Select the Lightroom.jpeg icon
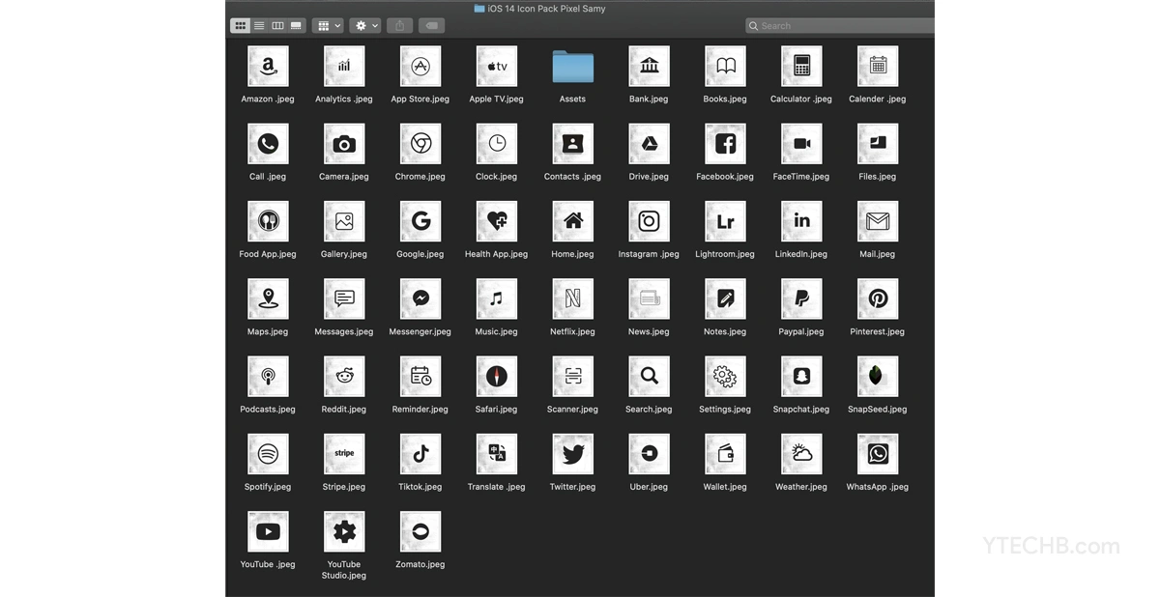Screen dimensions: 1160x597 pos(725,221)
